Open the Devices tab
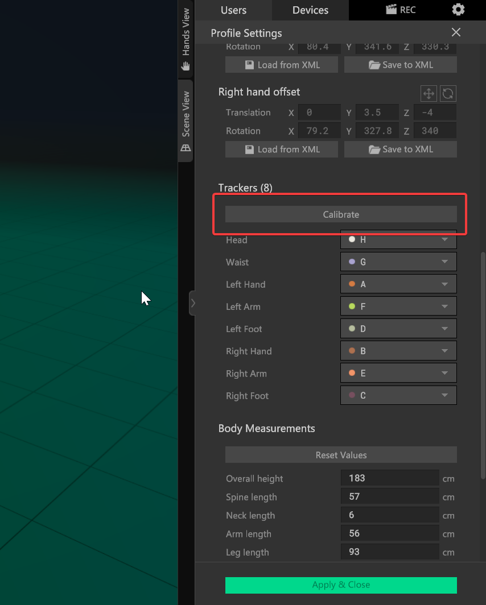This screenshot has height=605, width=486. pos(310,10)
